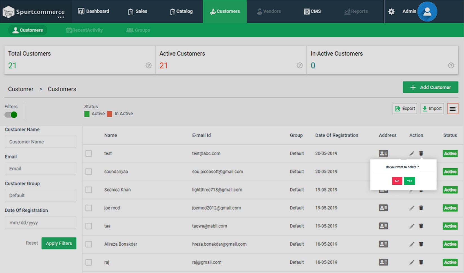The width and height of the screenshot is (464, 273).
Task: Open the Date Of Registration picker
Action: 41,223
